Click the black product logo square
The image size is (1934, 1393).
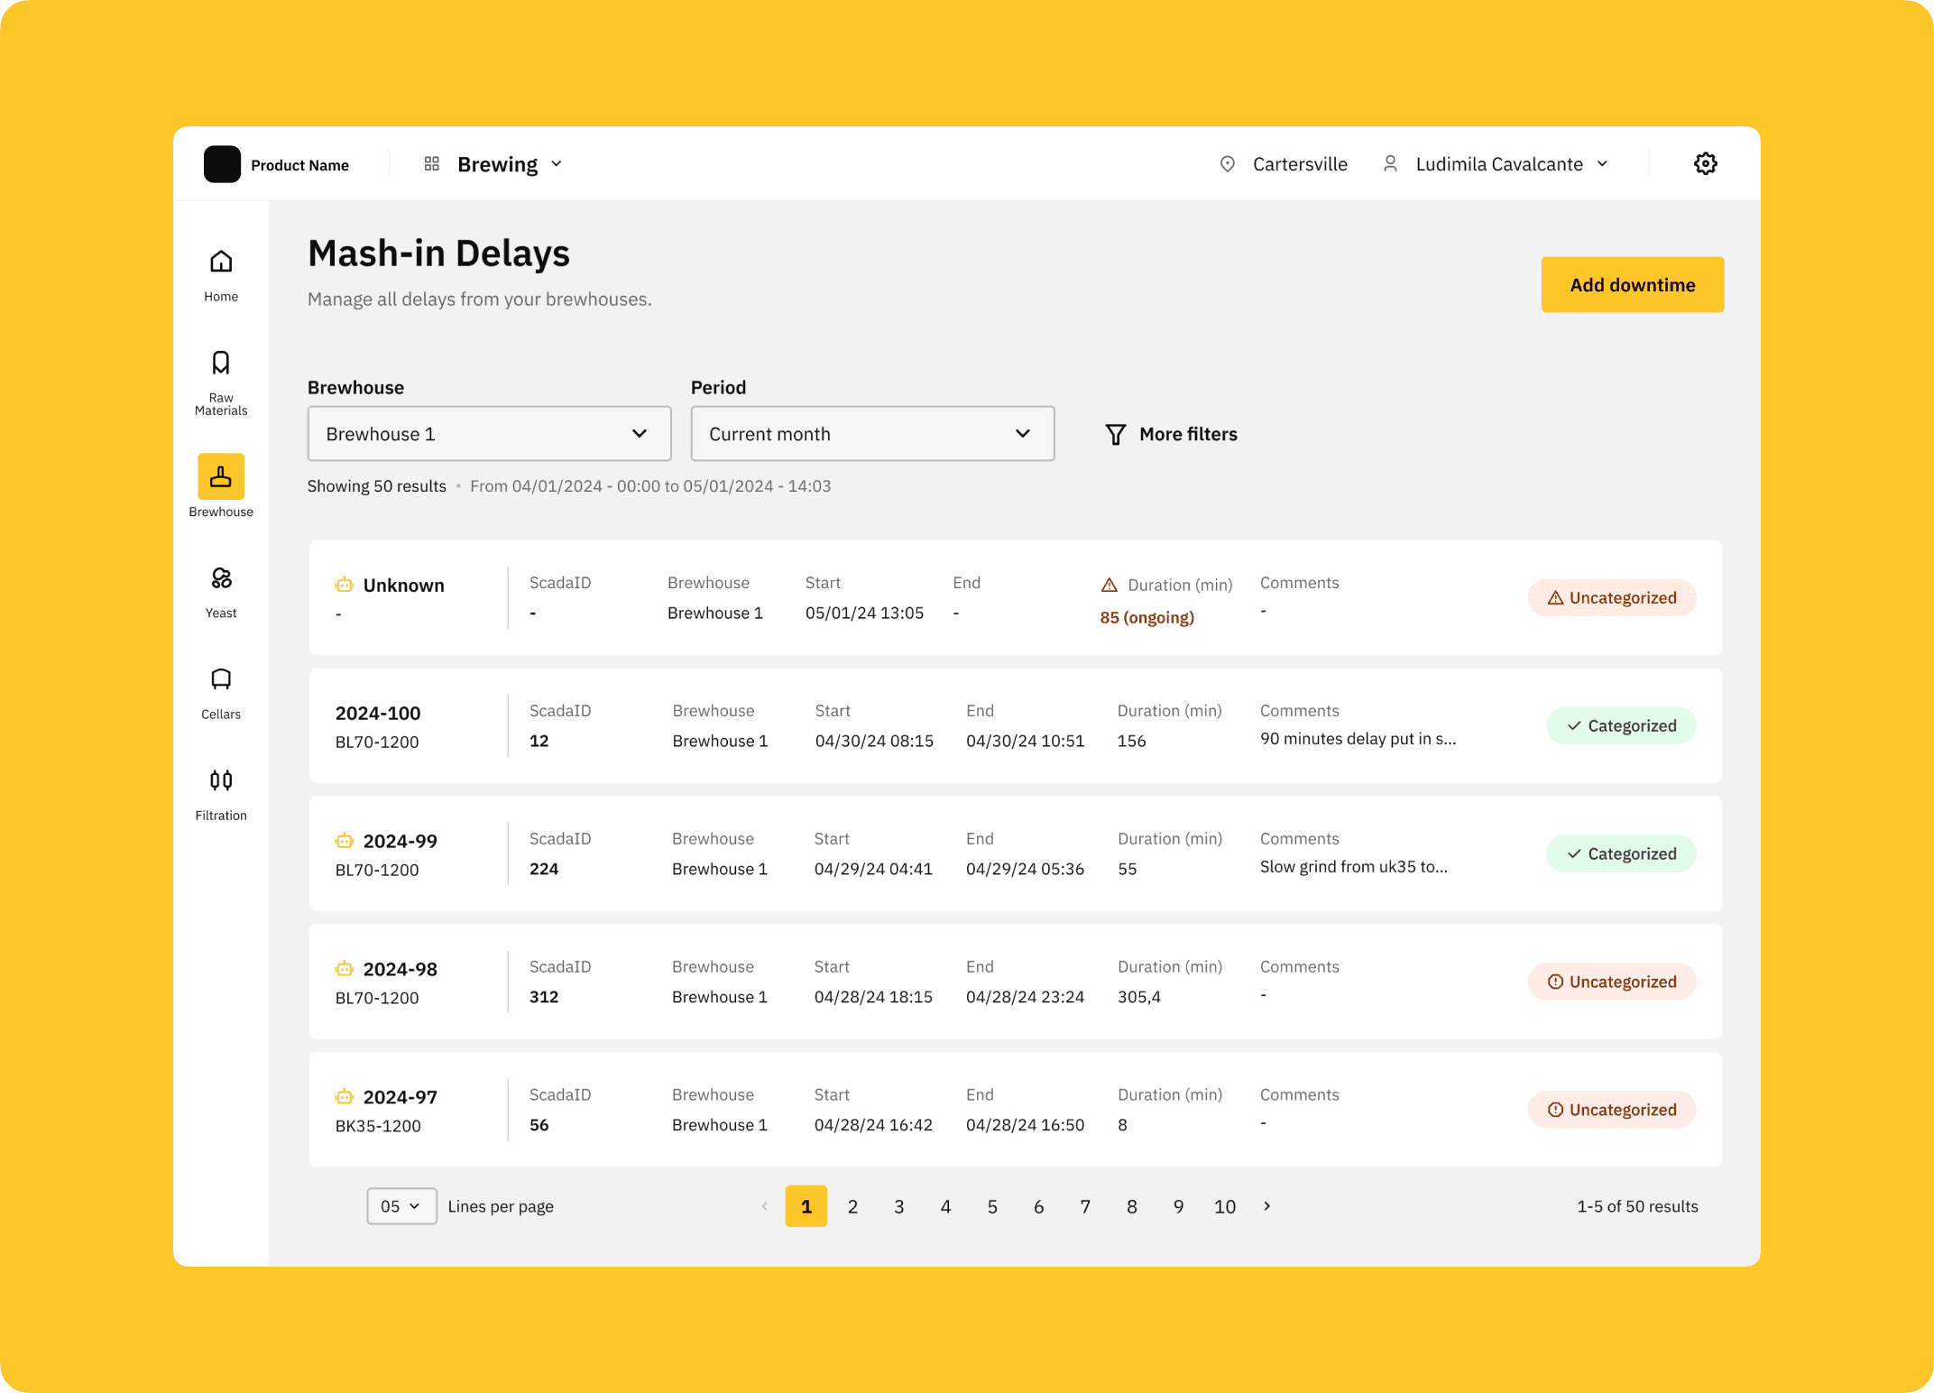(x=222, y=164)
